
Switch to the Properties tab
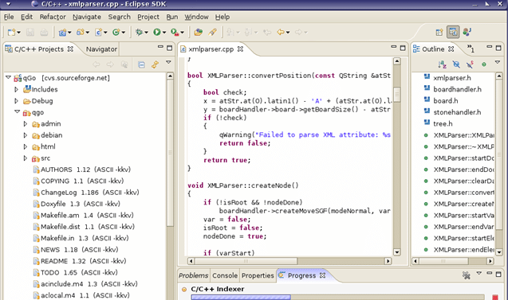click(258, 275)
